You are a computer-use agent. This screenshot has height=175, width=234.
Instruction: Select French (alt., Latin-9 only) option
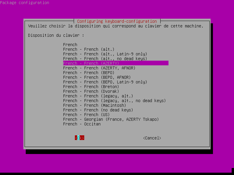(105, 54)
